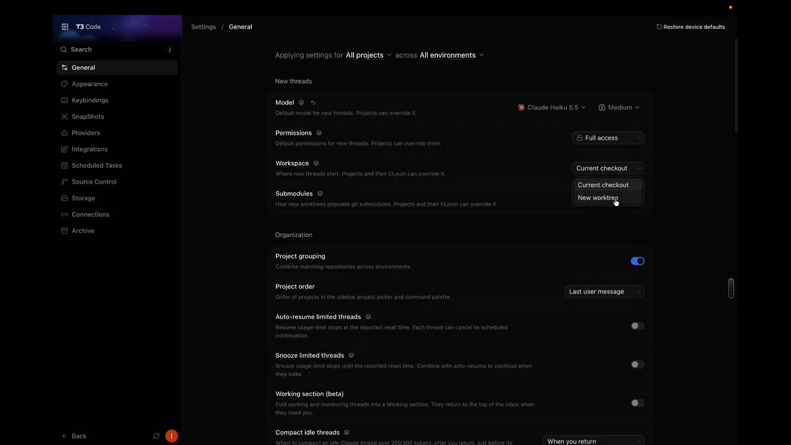Expand the All projects scope selector
Image resolution: width=791 pixels, height=445 pixels.
coord(368,55)
